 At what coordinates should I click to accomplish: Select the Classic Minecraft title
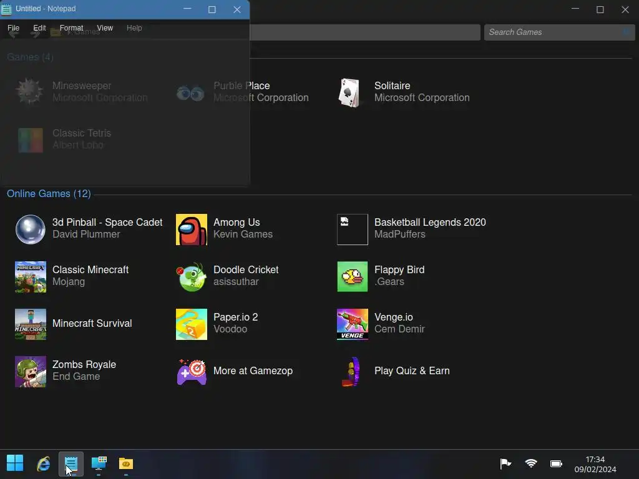coord(90,269)
